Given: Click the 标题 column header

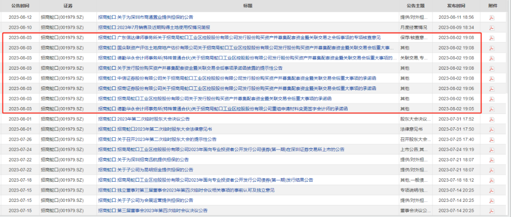Looking at the screenshot, I should pos(247,6).
